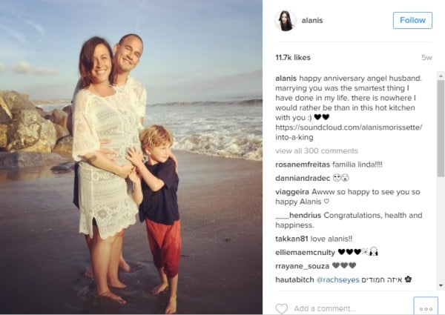Open ___hendrius commenter profile
This screenshot has height=315, width=445.
[x=298, y=216]
